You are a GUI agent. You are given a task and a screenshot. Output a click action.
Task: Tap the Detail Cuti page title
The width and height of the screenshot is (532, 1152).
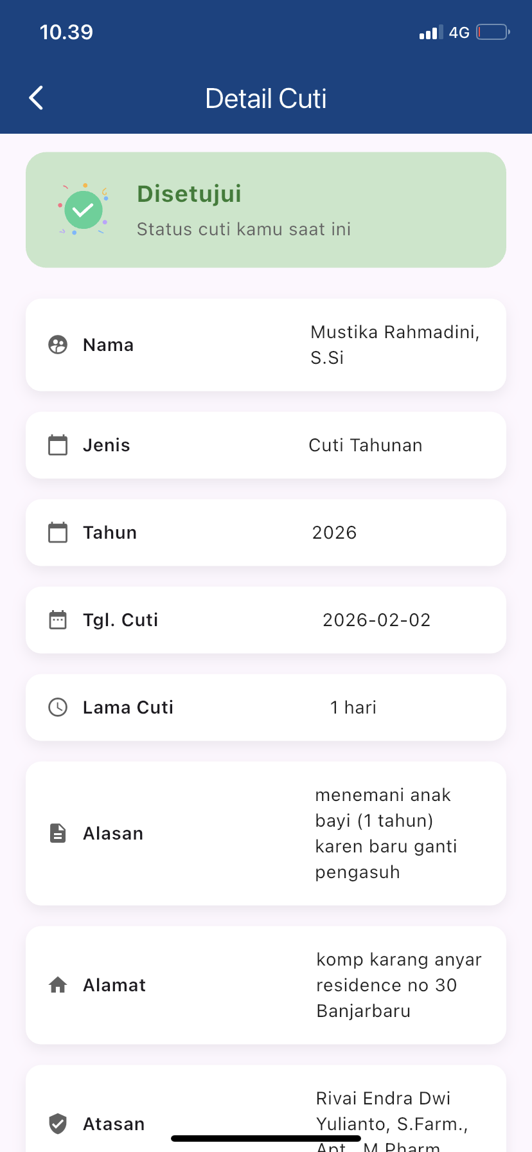pos(266,98)
